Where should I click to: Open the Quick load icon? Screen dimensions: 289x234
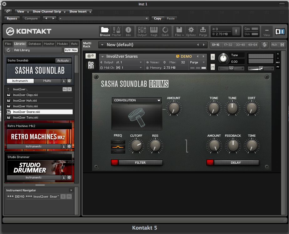click(165, 31)
